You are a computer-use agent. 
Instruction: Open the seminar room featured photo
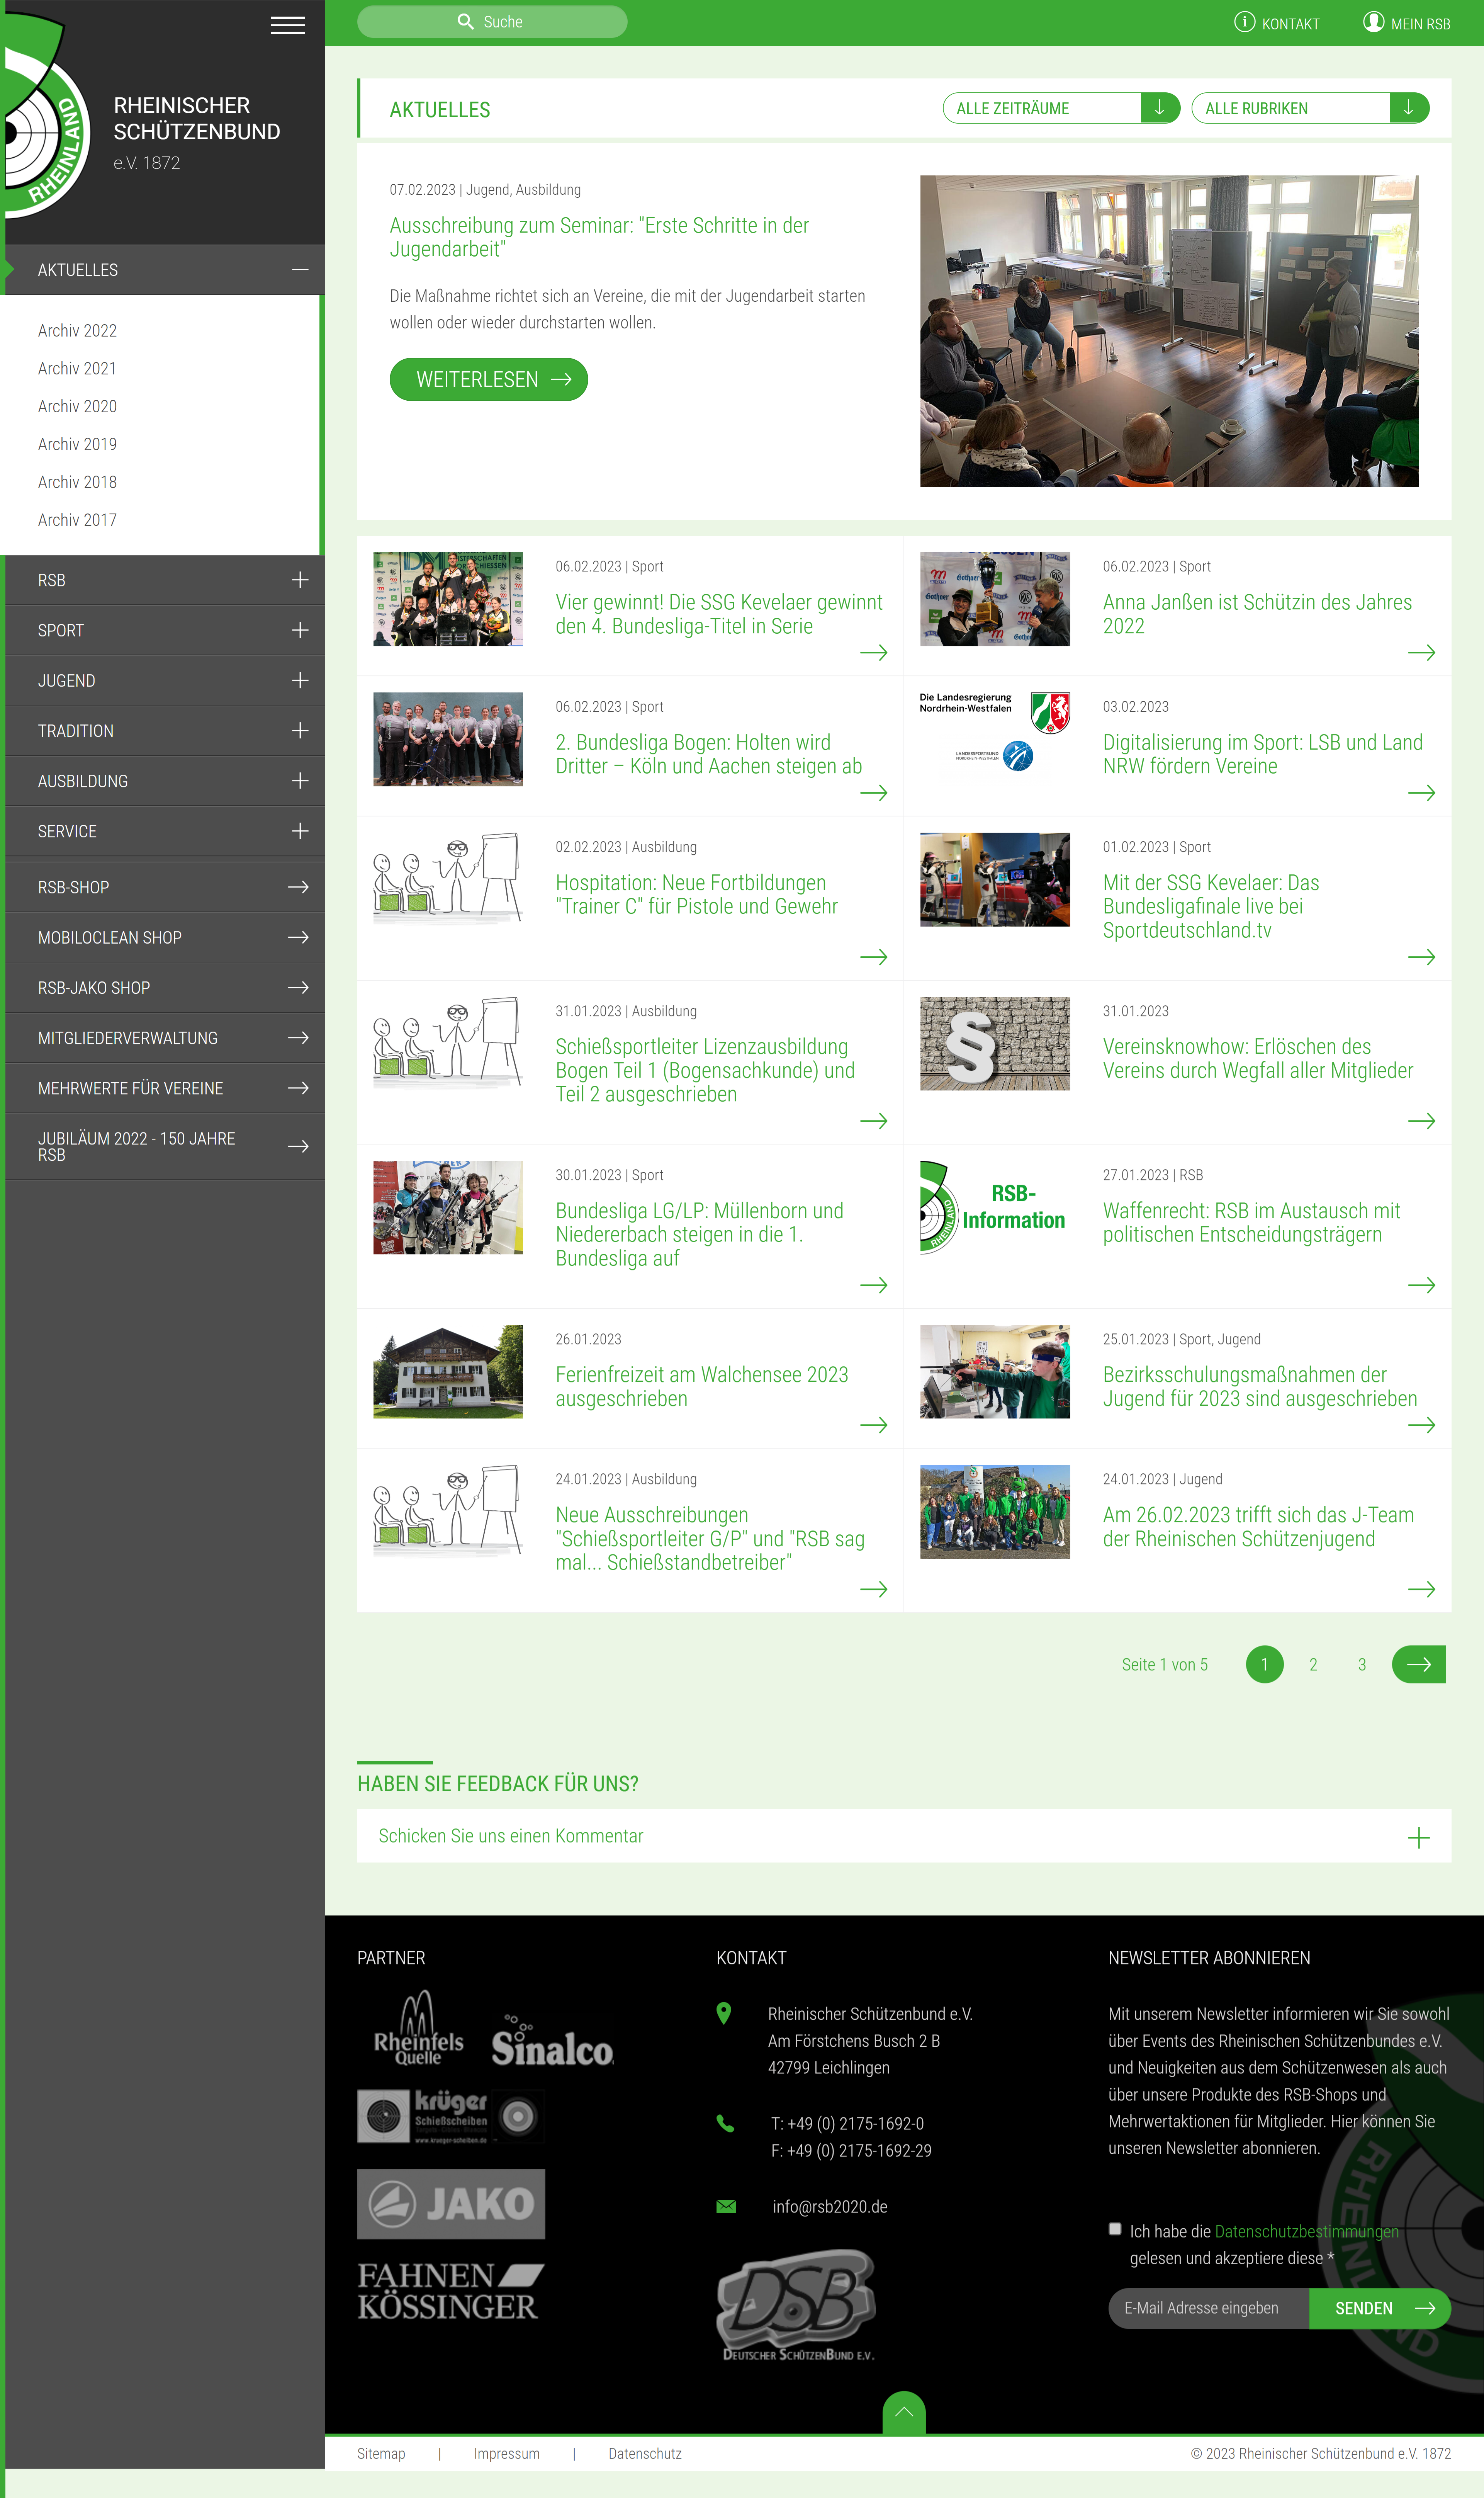tap(1169, 331)
